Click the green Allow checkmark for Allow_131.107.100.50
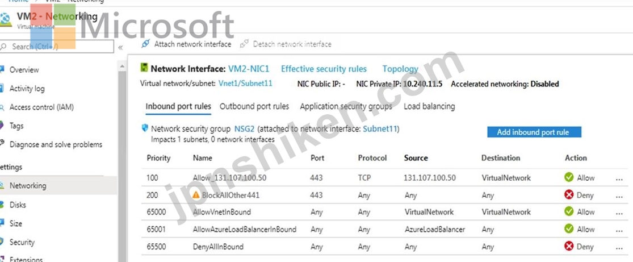The width and height of the screenshot is (633, 262). click(569, 177)
